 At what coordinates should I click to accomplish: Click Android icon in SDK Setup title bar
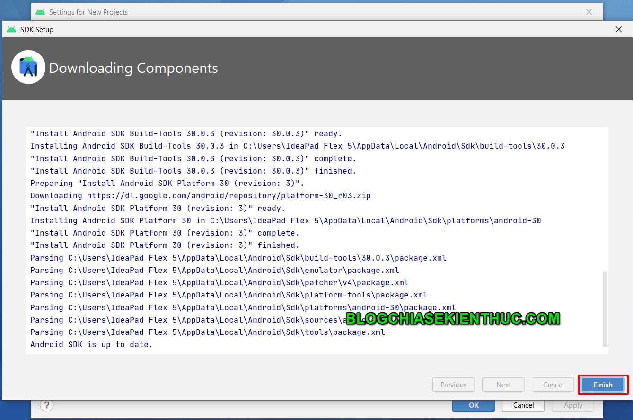coord(11,29)
